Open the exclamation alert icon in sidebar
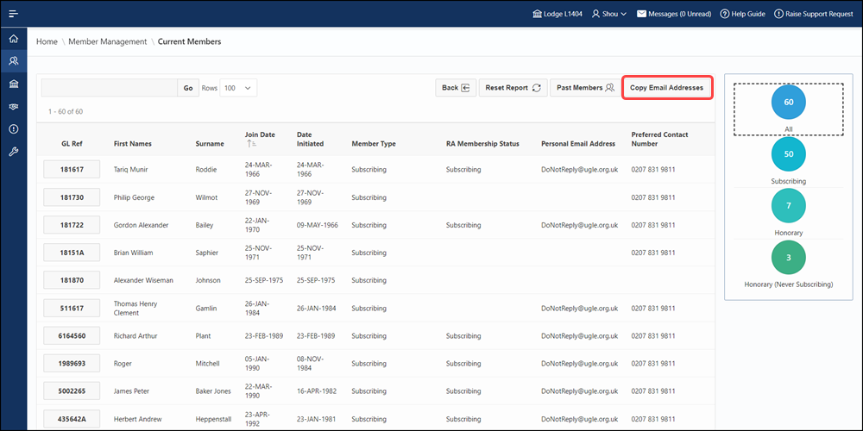Screen dimensions: 863x431 tap(13, 129)
